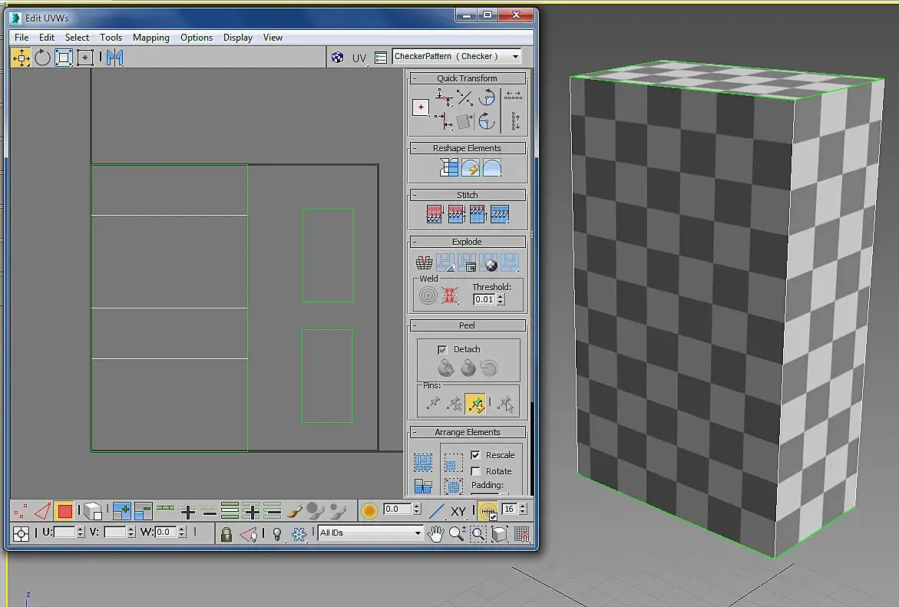This screenshot has width=899, height=607.
Task: Select the Move tool in the top toolbar
Action: pyautogui.click(x=21, y=58)
